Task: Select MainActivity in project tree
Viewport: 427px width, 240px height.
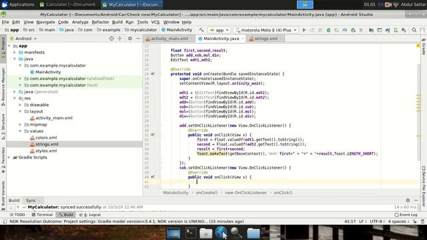Action: click(48, 72)
